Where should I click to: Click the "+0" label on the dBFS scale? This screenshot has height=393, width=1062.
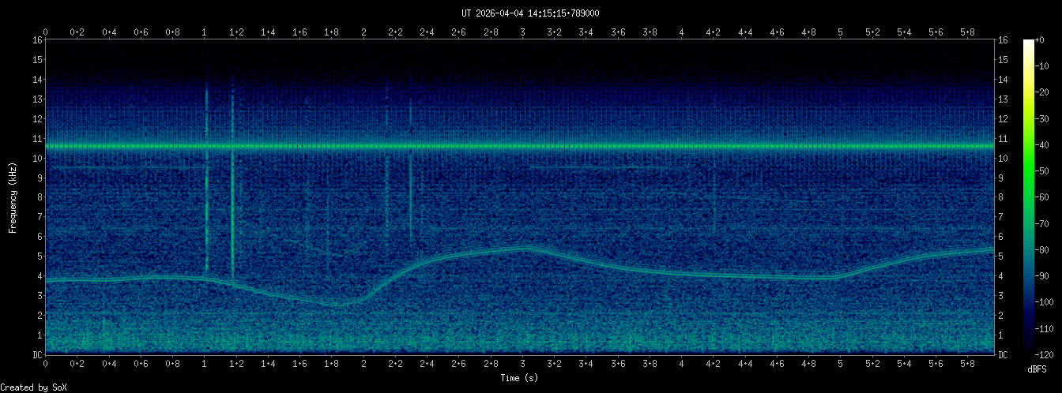1045,40
